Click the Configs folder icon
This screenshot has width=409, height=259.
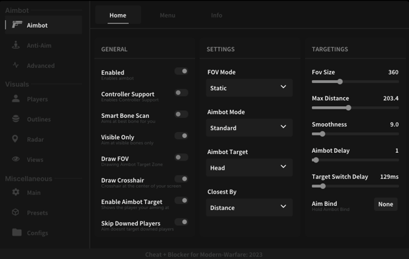[16, 232]
